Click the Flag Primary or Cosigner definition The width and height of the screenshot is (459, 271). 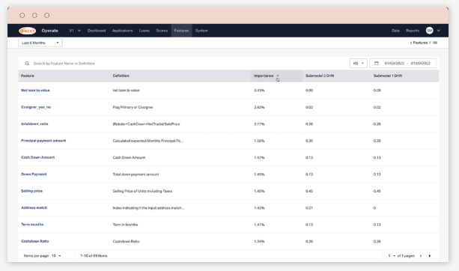pos(133,107)
